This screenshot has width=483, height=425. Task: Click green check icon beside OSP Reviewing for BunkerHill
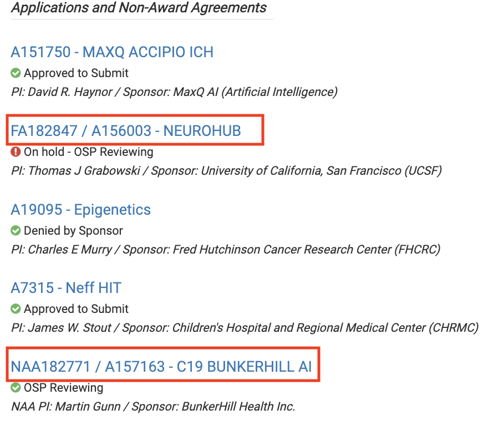click(16, 388)
